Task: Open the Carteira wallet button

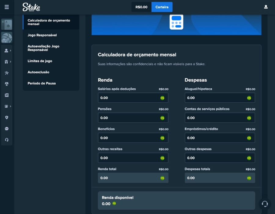Action: (x=162, y=7)
